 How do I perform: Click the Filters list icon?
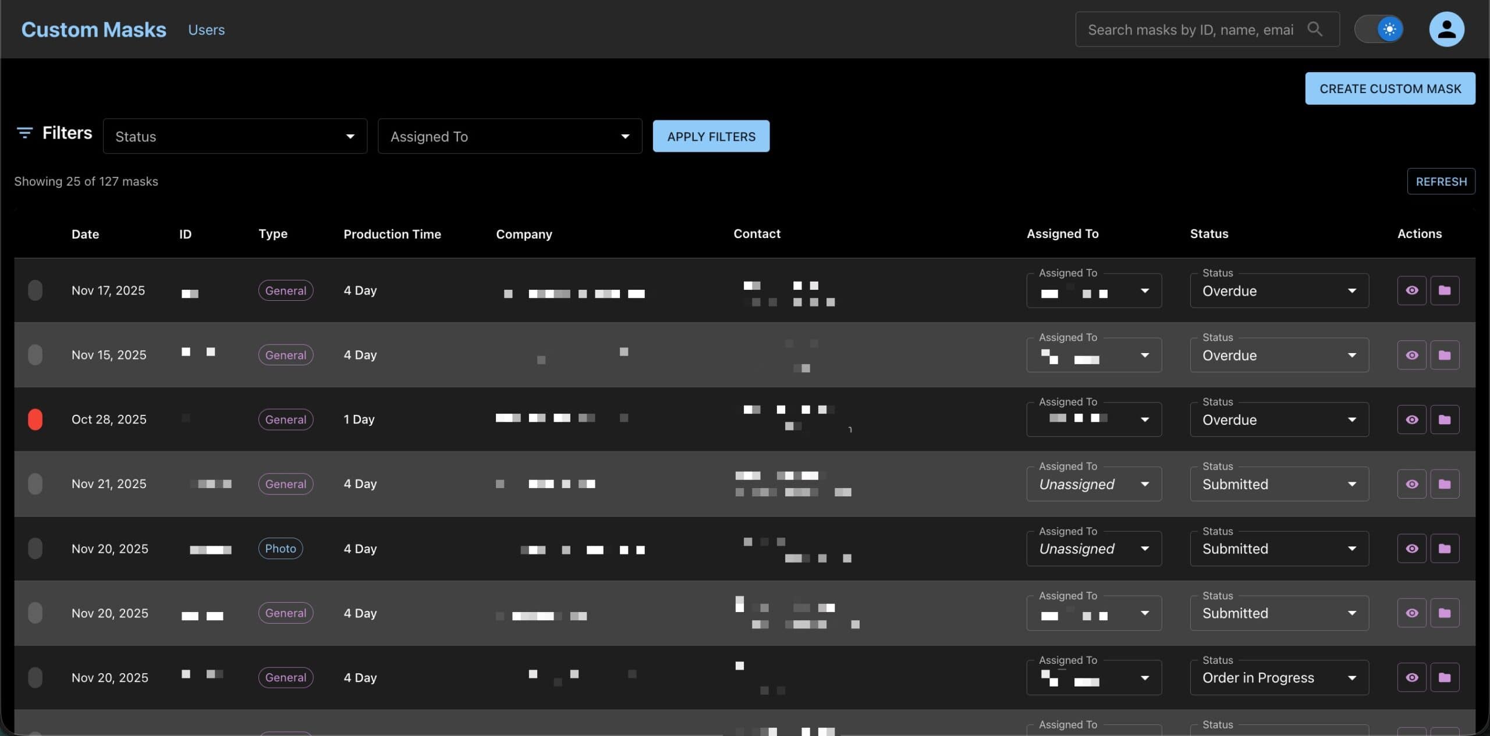tap(24, 133)
